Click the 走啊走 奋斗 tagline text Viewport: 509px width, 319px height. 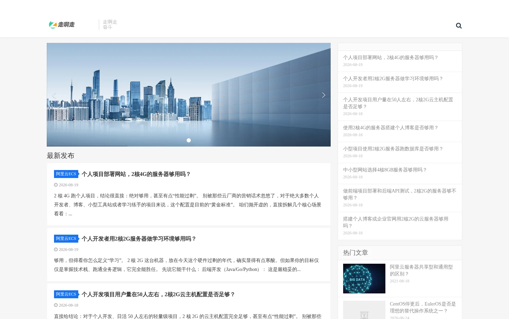110,25
